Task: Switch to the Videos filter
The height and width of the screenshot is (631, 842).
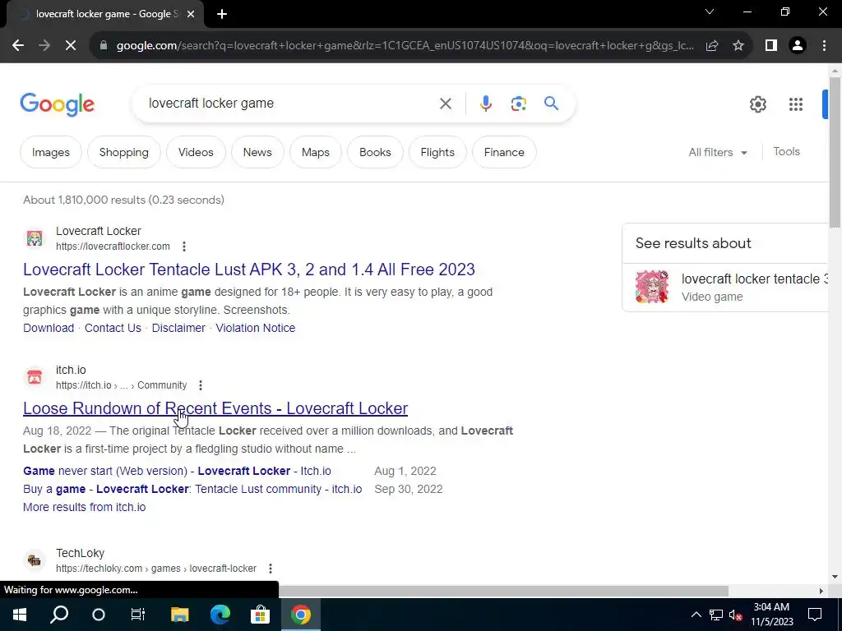Action: pyautogui.click(x=196, y=152)
